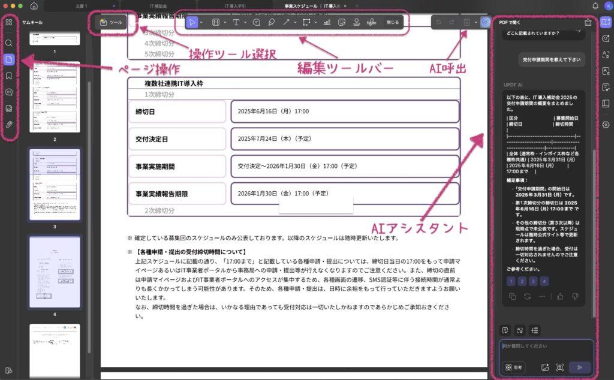
Task: Select the page thumbnails panel icon
Action: [8, 59]
